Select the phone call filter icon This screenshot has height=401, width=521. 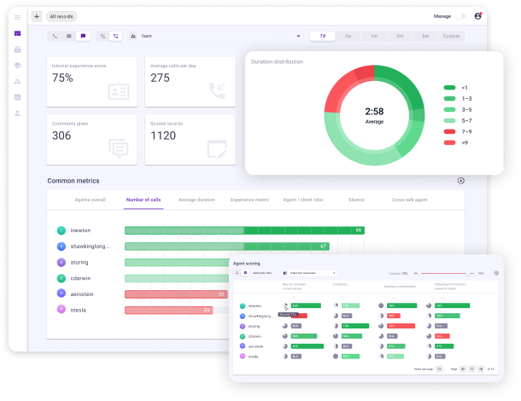click(x=55, y=37)
